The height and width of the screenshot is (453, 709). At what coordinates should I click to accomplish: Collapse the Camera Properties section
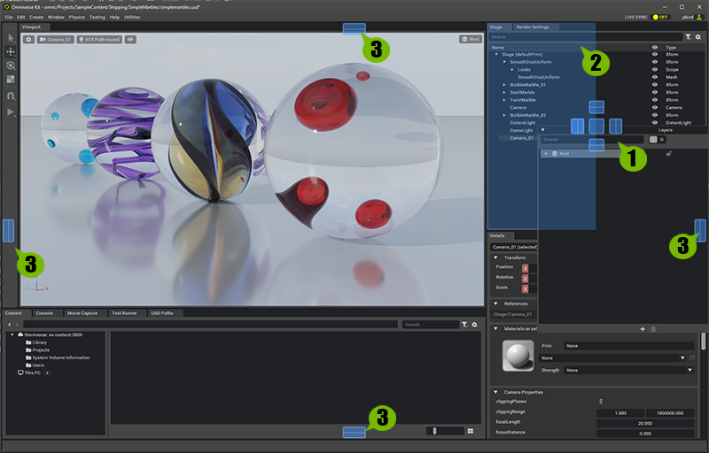(495, 392)
